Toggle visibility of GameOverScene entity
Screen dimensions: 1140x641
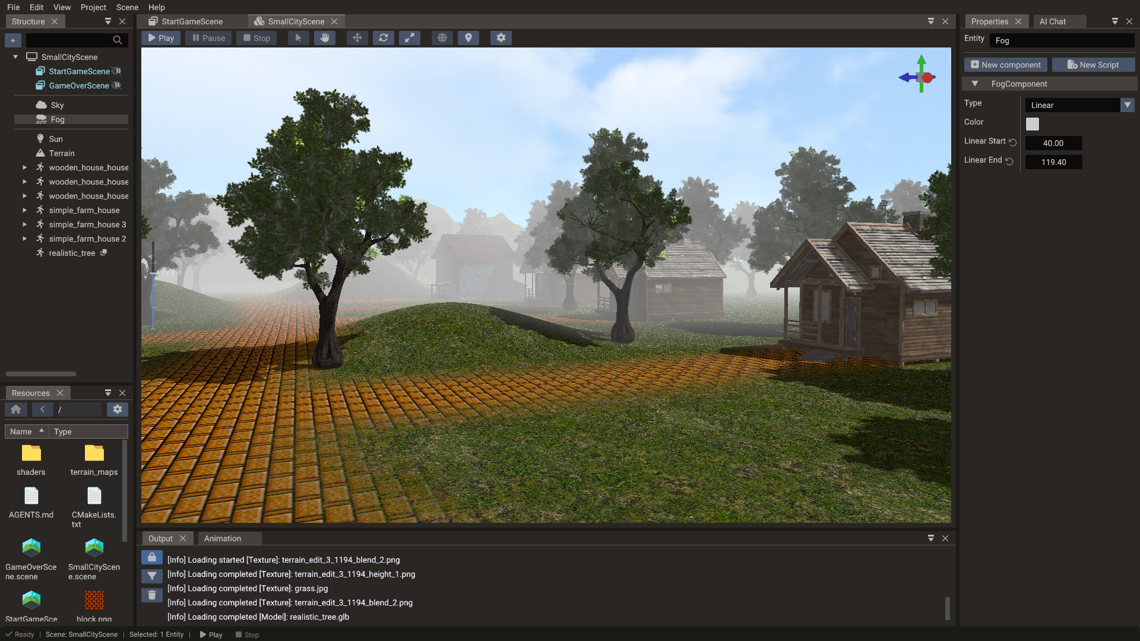pyautogui.click(x=117, y=85)
